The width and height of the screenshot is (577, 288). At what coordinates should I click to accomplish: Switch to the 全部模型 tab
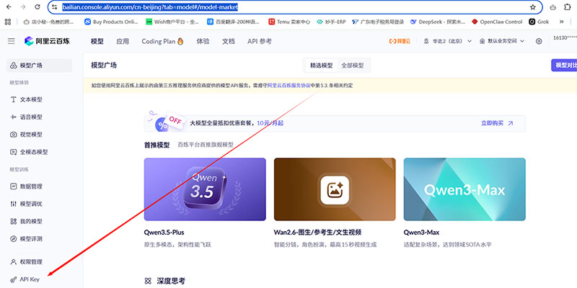pos(353,66)
